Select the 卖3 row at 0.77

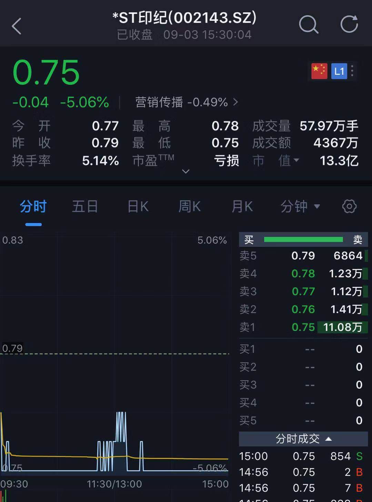tap(303, 291)
